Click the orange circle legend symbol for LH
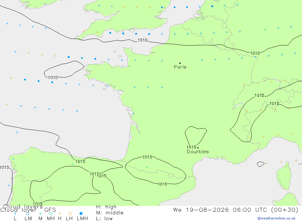This screenshot has height=221, width=302. click(70, 213)
